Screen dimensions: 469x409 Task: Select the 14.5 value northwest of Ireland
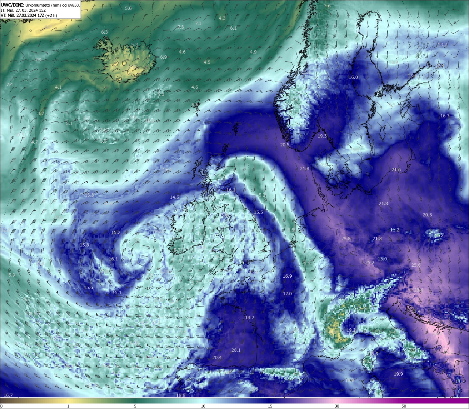(174, 197)
